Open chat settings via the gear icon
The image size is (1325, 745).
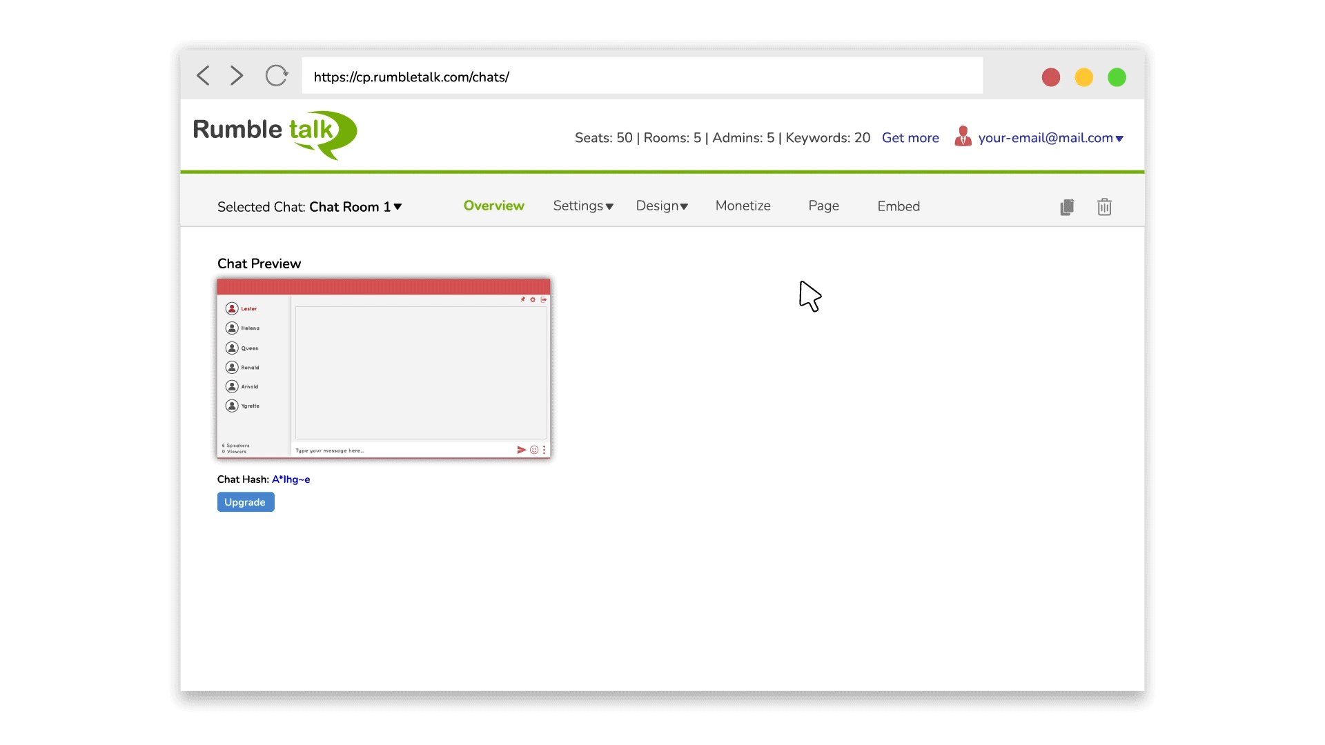(532, 299)
